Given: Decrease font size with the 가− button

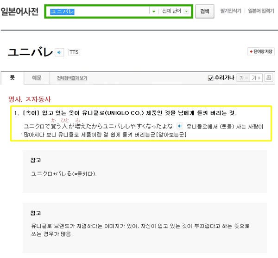Looking at the screenshot, I should pos(243,78).
